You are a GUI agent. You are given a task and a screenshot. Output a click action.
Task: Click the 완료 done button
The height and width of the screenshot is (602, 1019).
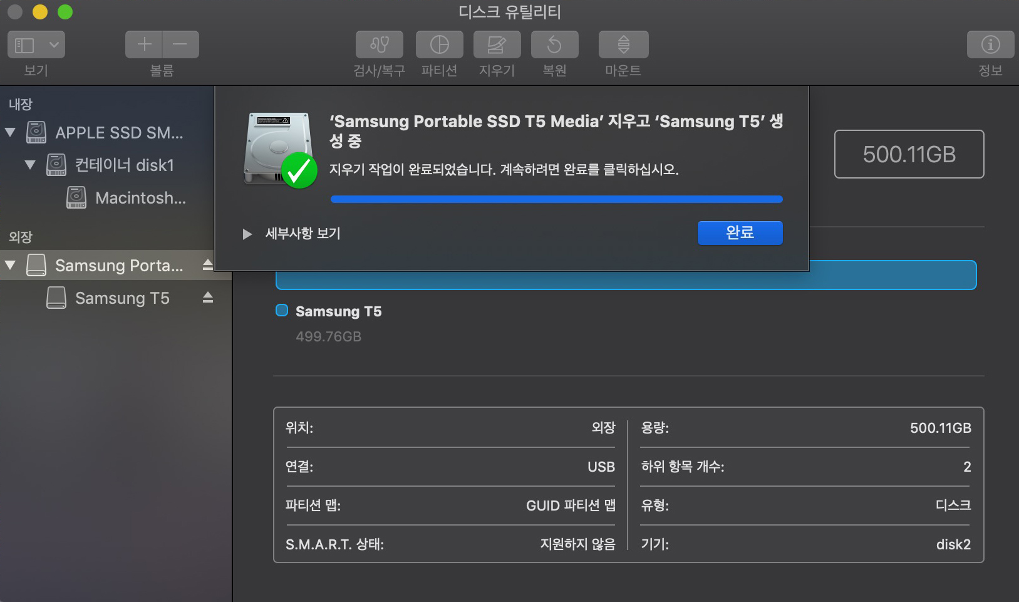740,233
